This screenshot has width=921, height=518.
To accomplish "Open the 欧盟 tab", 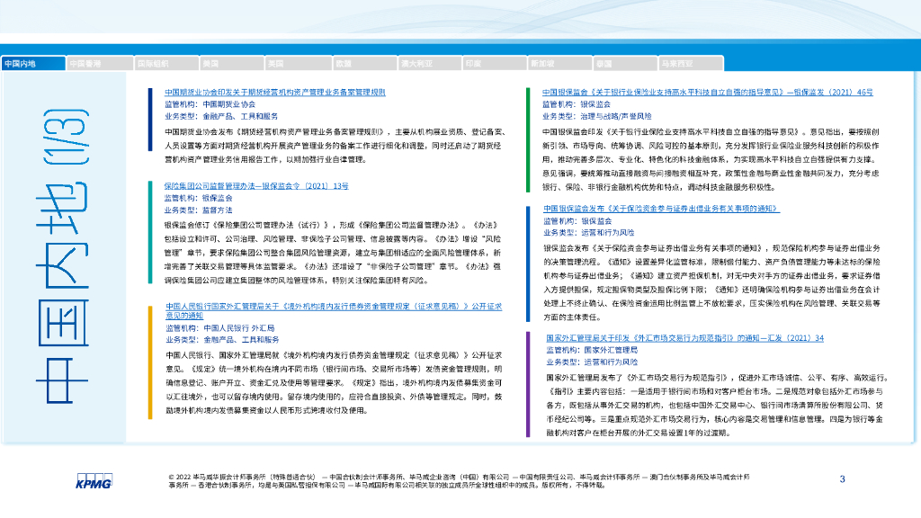I will 364,64.
